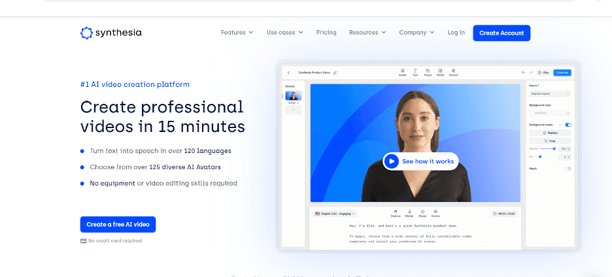Screen dimensions: 612x277
Task: Click the Gesture icon above the script
Action: pos(396,213)
